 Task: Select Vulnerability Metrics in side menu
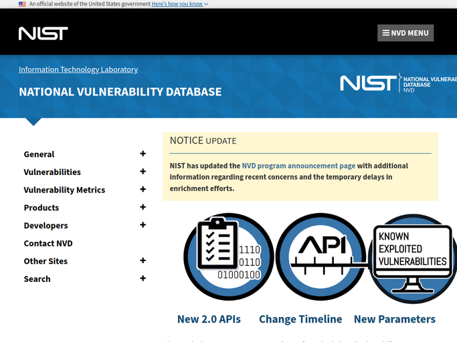(64, 190)
